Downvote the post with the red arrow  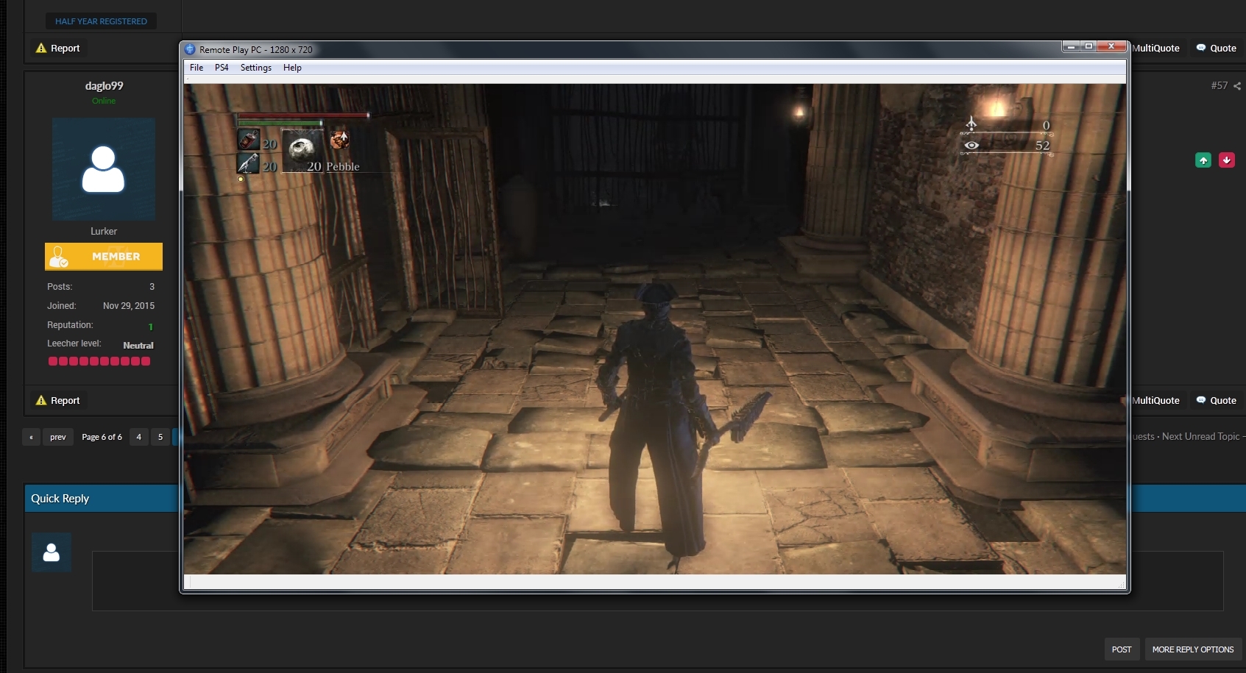click(1227, 160)
